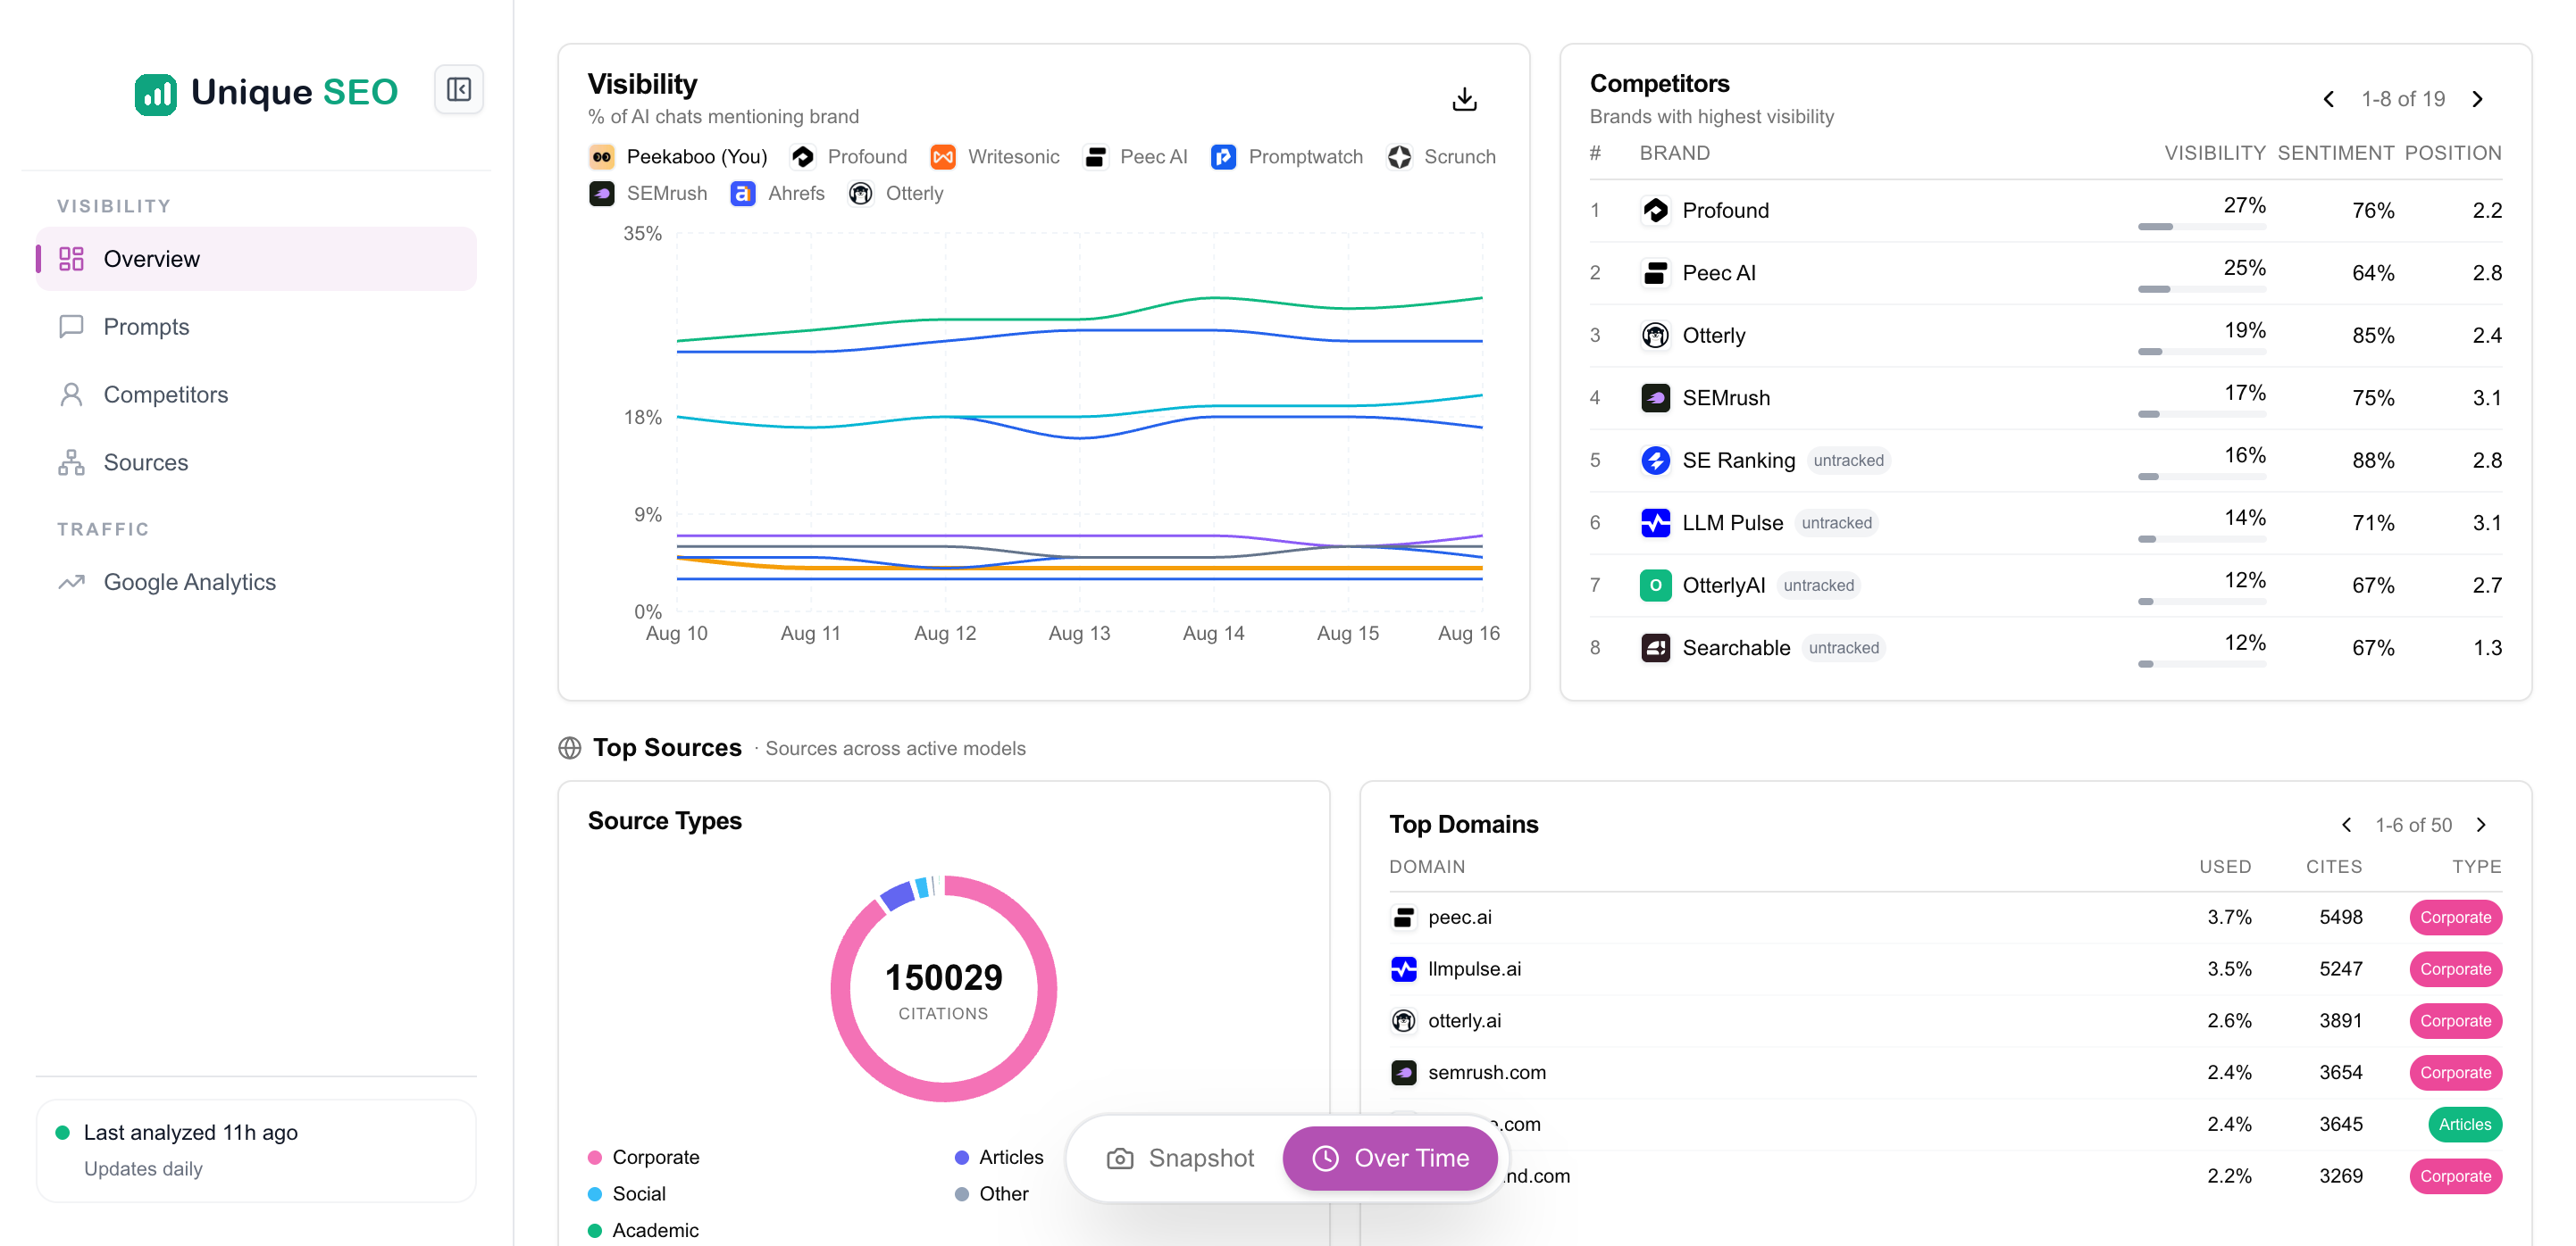Select the Over Time view button
Screen dimensions: 2576x1246
pos(1390,1158)
